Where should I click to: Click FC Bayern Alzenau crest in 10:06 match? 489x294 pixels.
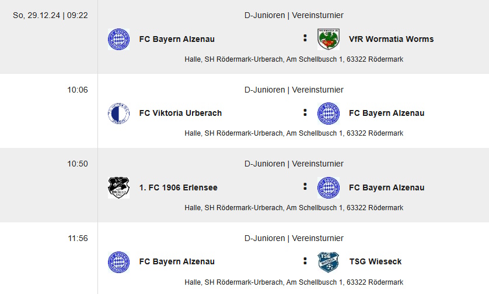(329, 114)
